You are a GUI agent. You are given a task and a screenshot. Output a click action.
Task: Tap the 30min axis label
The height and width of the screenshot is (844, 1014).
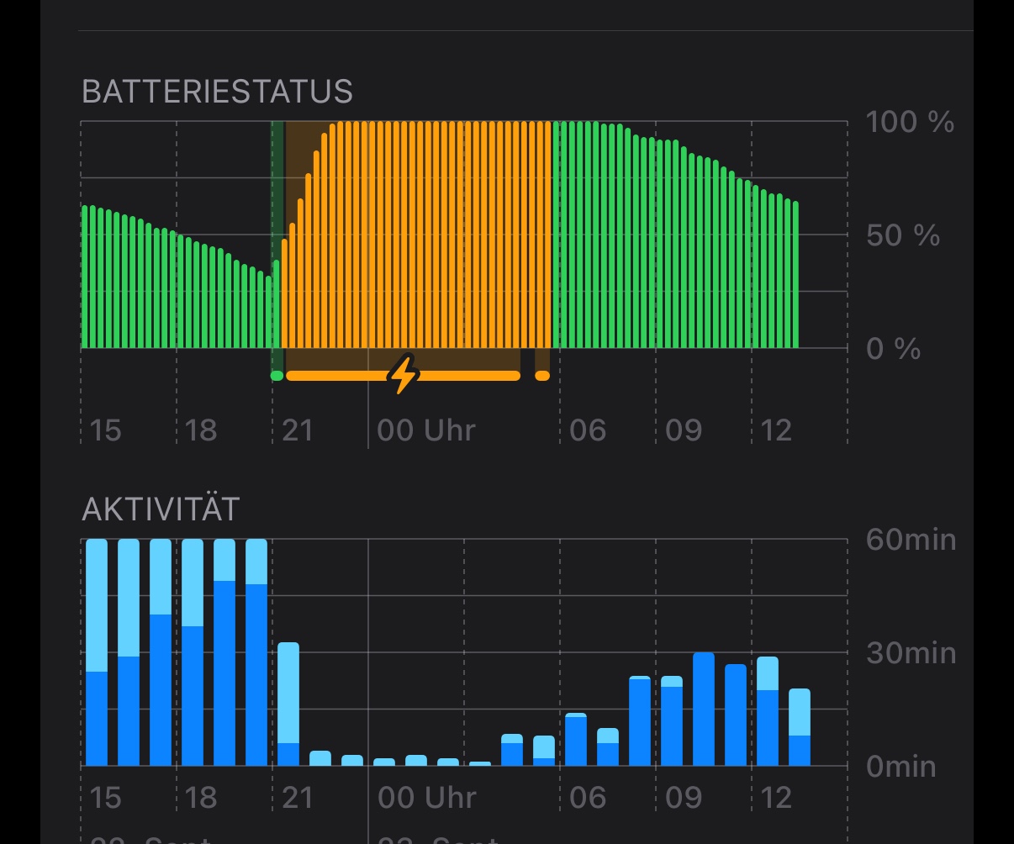tap(911, 652)
